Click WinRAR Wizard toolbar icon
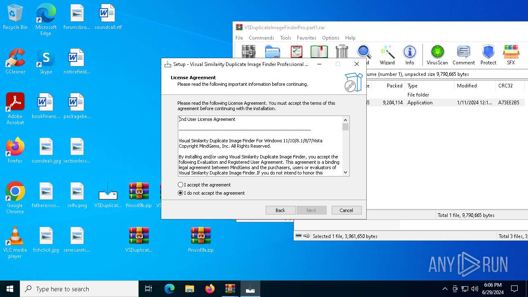The width and height of the screenshot is (528, 297). pos(387,55)
